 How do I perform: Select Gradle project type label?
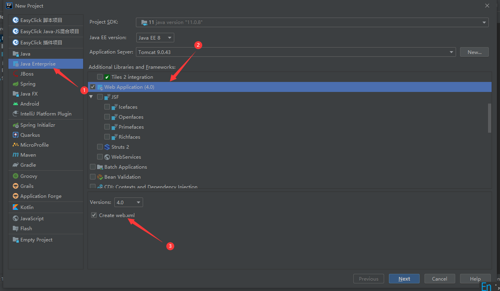point(28,165)
